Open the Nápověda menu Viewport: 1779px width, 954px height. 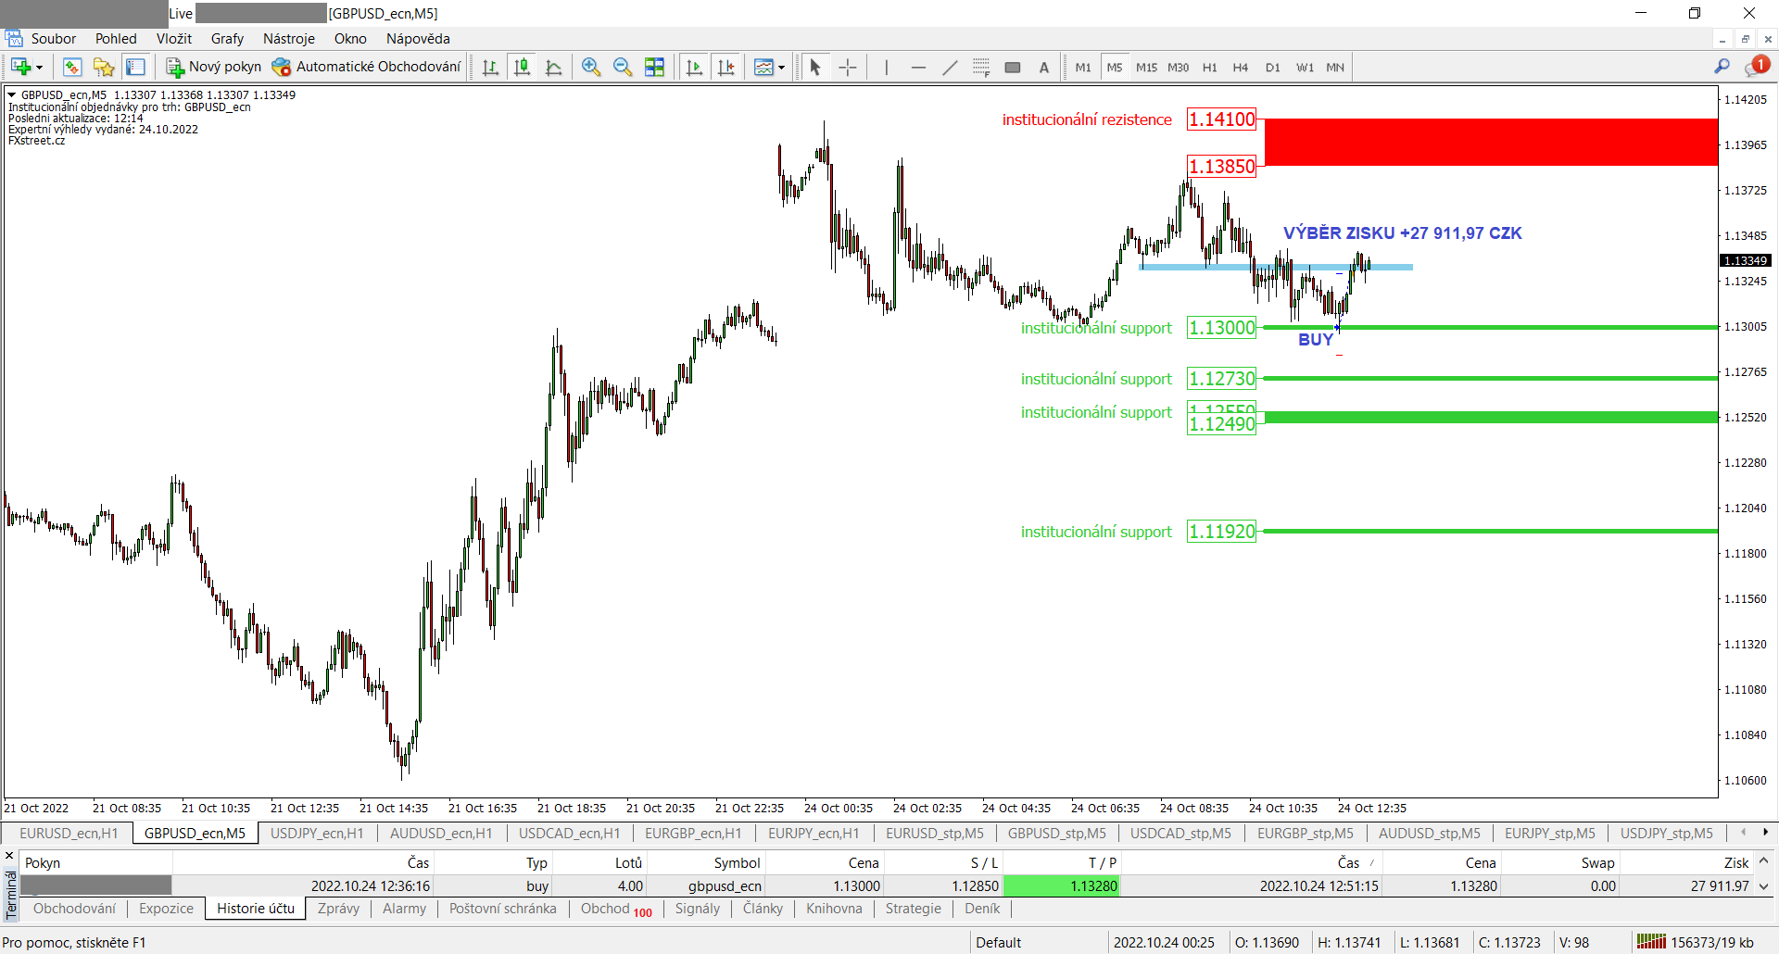click(418, 38)
